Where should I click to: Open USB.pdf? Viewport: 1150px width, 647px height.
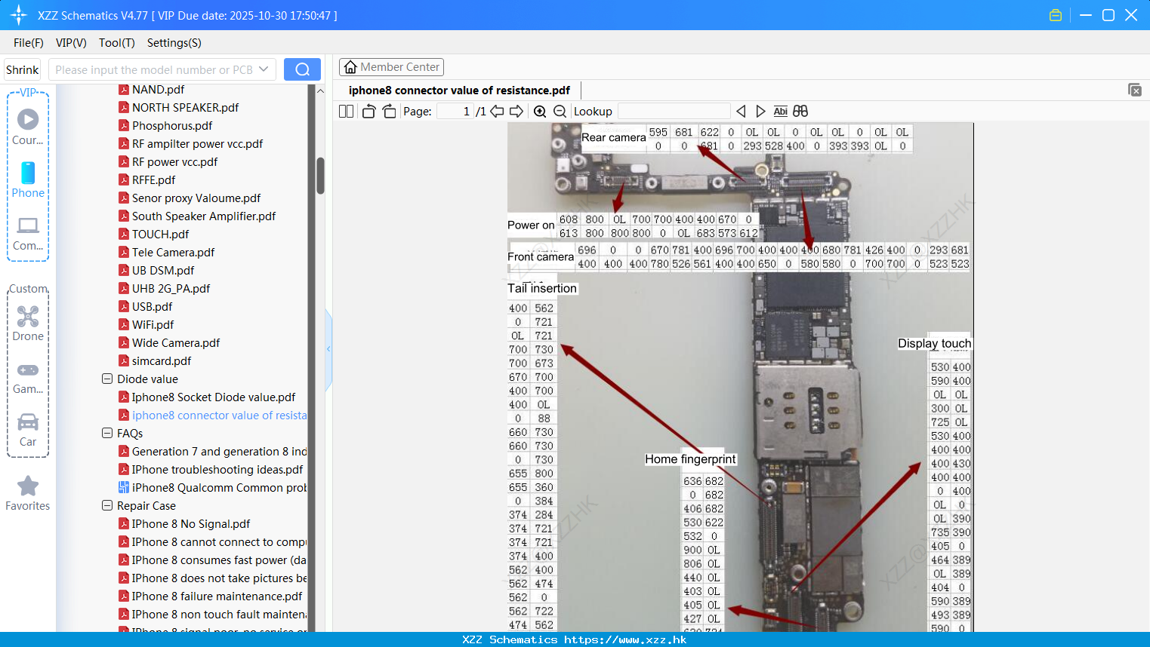point(152,306)
